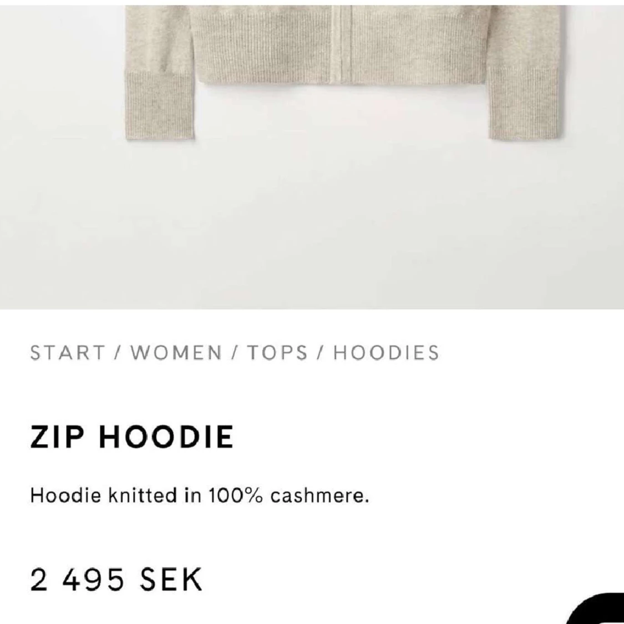Image resolution: width=624 pixels, height=624 pixels.
Task: Click the slash between WOMEN and TOPS
Action: [x=234, y=353]
